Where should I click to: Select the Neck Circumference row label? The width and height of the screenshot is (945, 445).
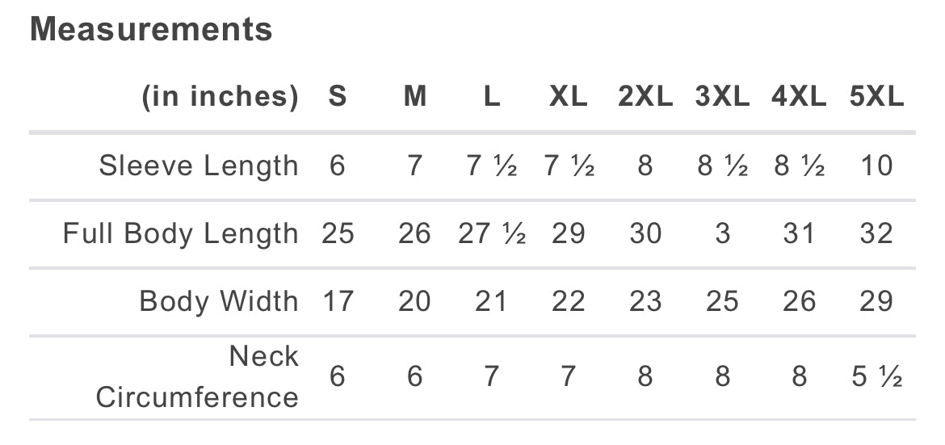pos(198,376)
